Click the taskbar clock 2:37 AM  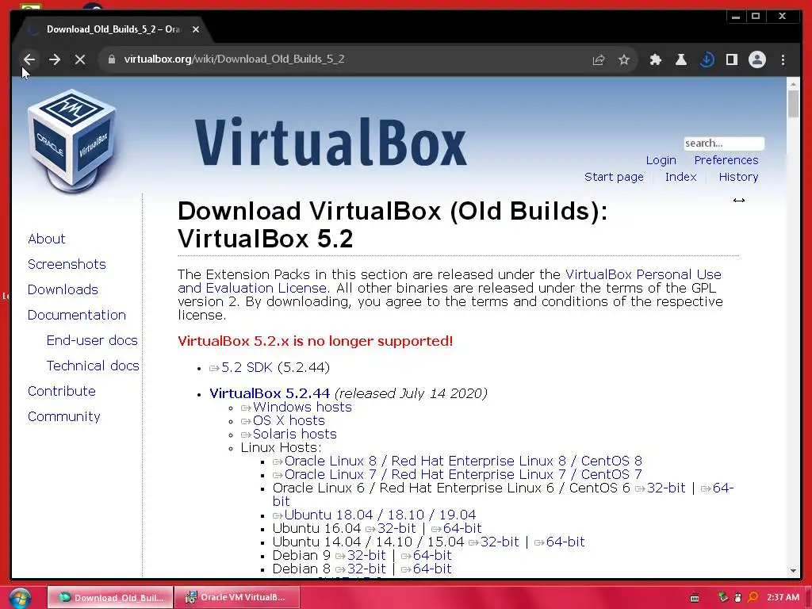tap(783, 597)
